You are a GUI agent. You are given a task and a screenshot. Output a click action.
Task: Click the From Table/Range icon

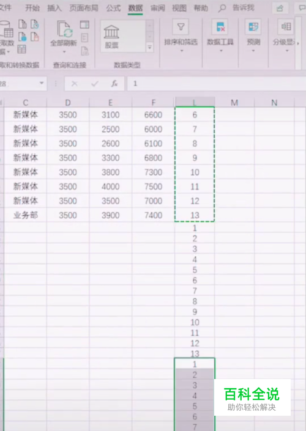point(22,49)
